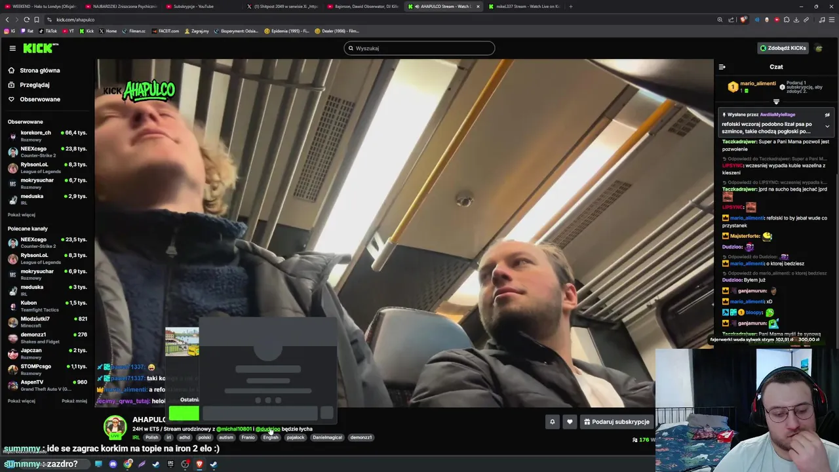Open the IRL category link
The width and height of the screenshot is (839, 472).
136,437
